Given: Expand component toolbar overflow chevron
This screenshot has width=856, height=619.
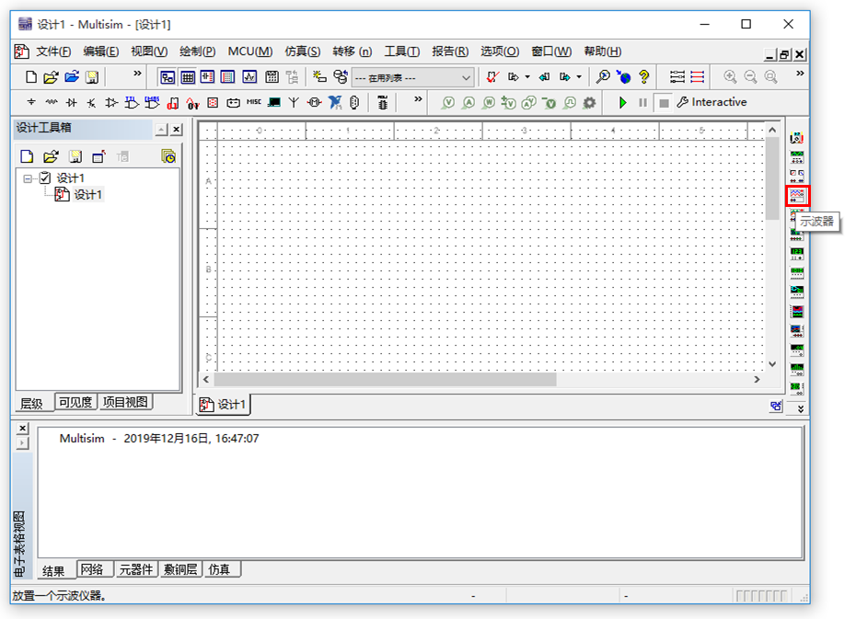Looking at the screenshot, I should (418, 98).
